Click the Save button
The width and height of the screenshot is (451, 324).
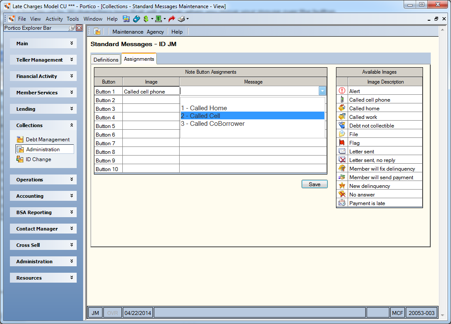314,184
